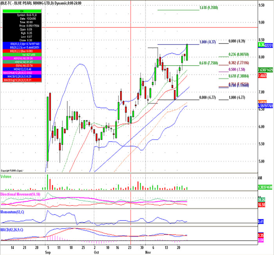274x255 pixels.
Task: Click the red 16.58 directional movement tag
Action: pos(261,205)
